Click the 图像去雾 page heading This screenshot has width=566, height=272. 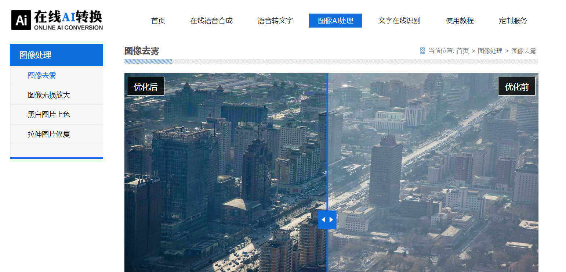(142, 51)
